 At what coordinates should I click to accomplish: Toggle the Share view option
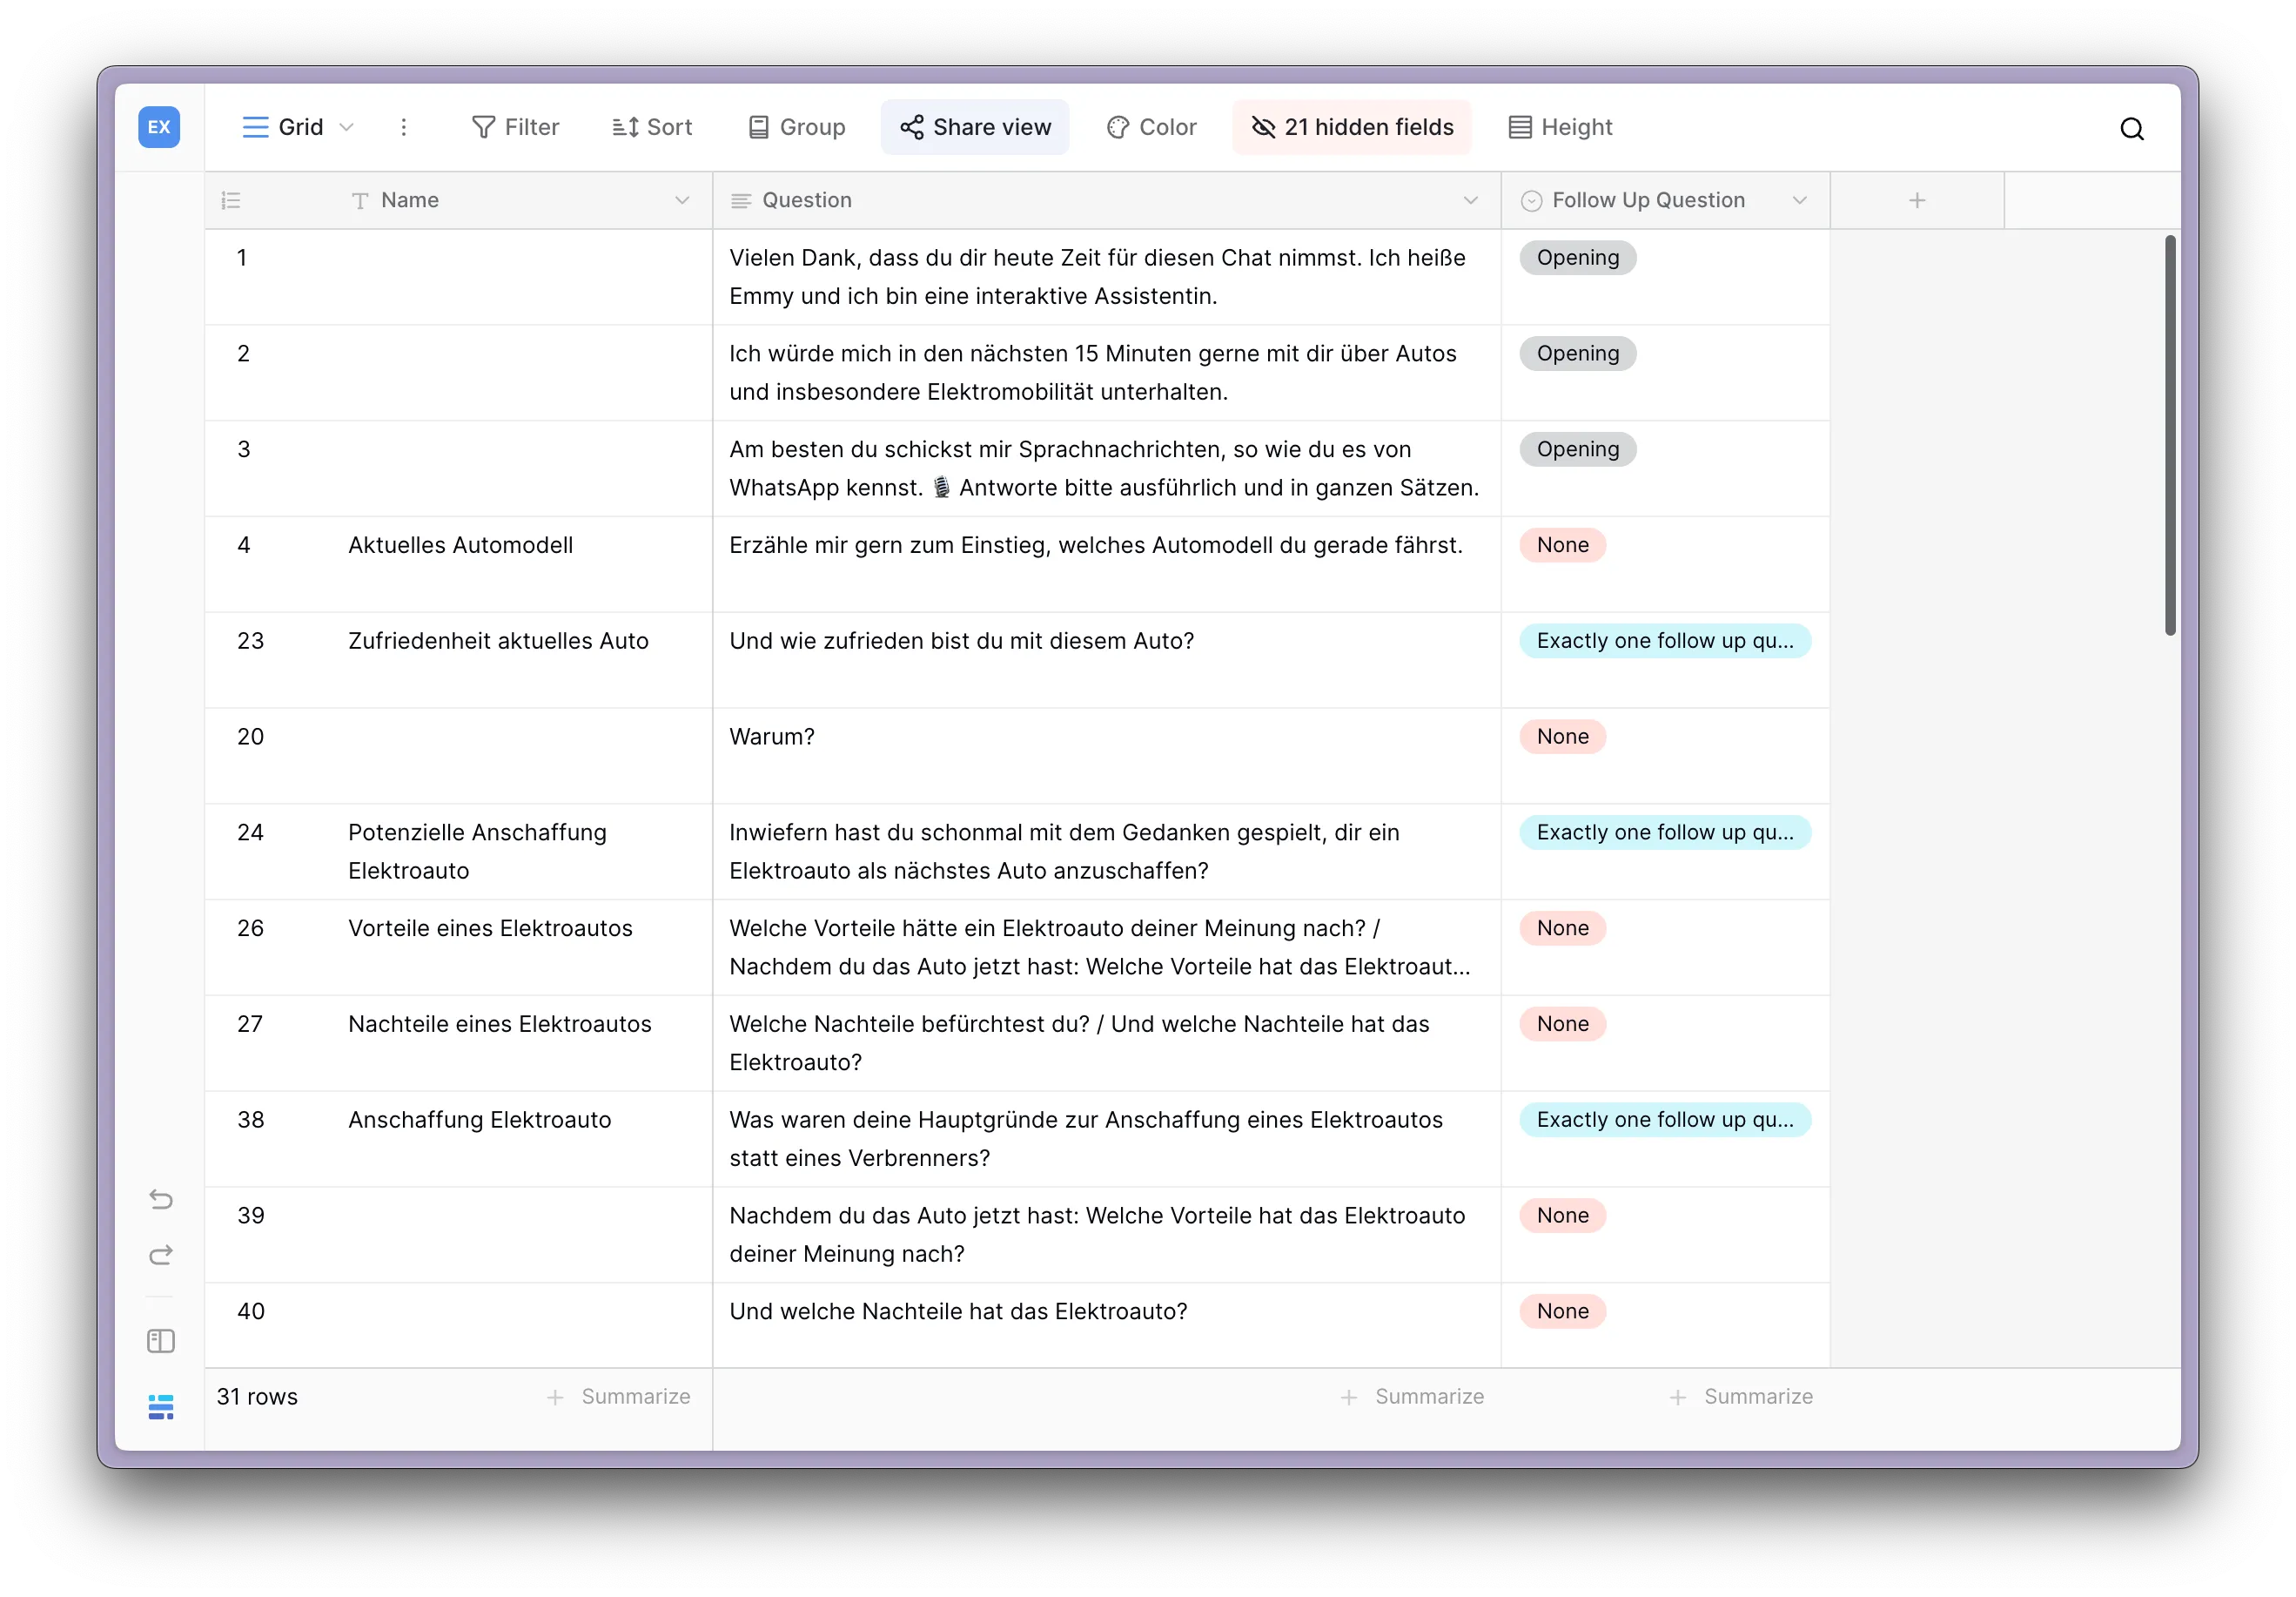(x=974, y=127)
